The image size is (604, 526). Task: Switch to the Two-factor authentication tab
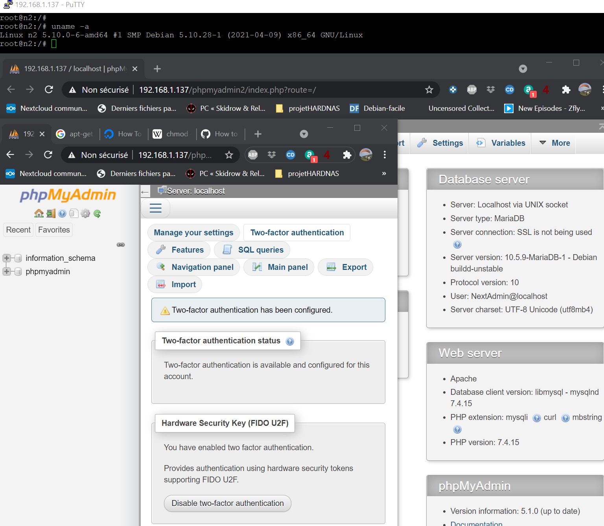pos(296,232)
